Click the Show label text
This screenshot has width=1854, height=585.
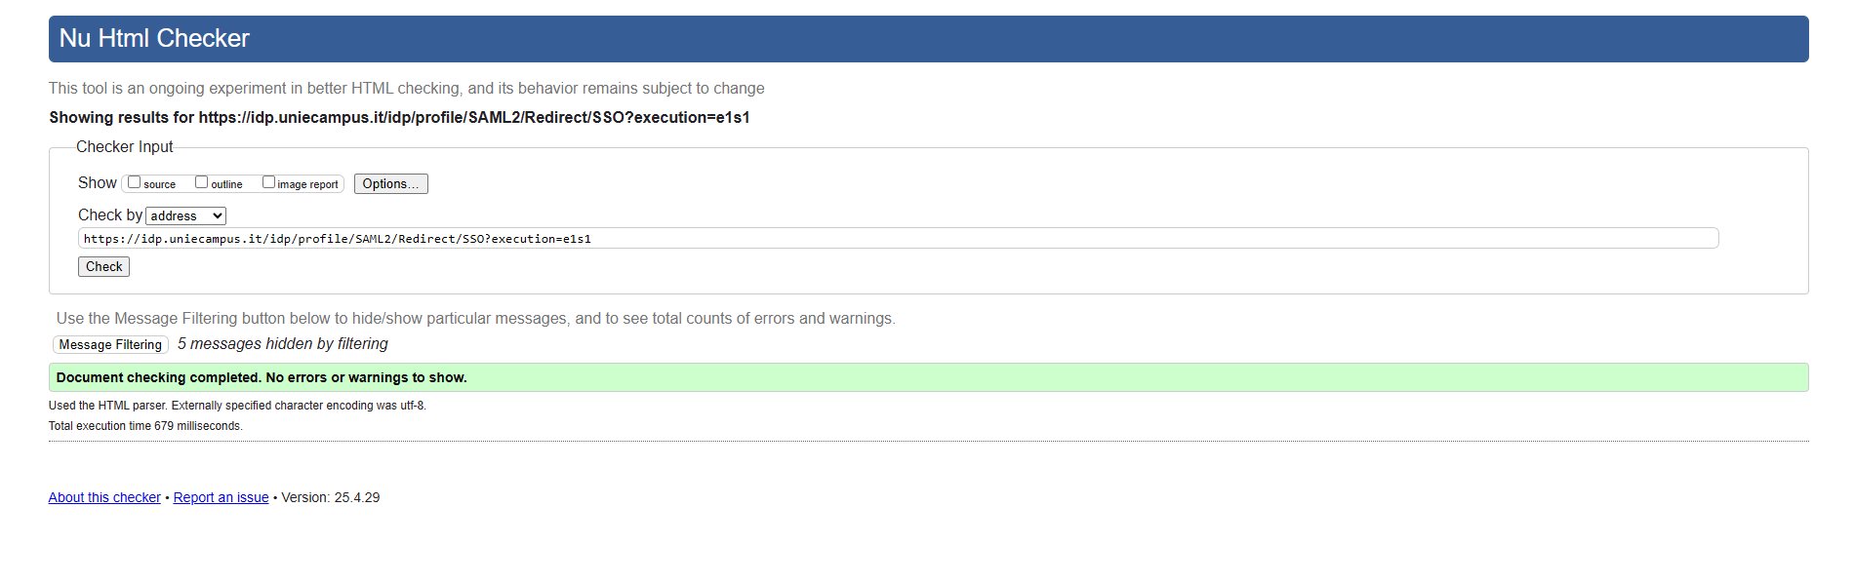97,182
